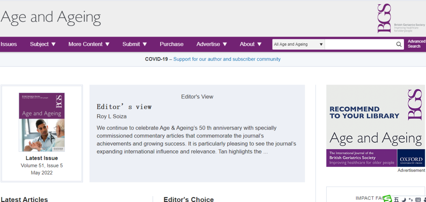Go to the Issues menu item
The image size is (426, 202).
coord(9,44)
